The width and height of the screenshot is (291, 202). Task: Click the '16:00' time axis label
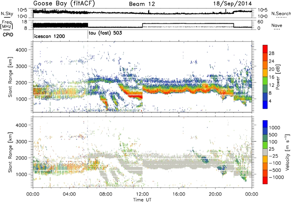pyautogui.click(x=179, y=194)
